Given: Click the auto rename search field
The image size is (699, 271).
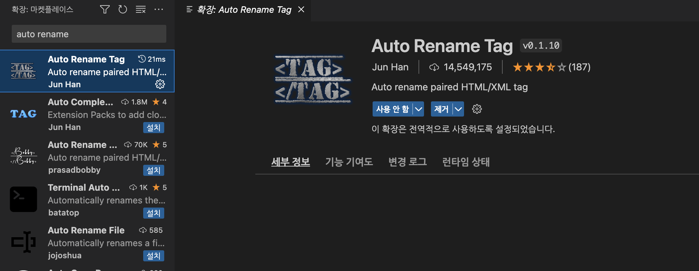Looking at the screenshot, I should coord(89,34).
